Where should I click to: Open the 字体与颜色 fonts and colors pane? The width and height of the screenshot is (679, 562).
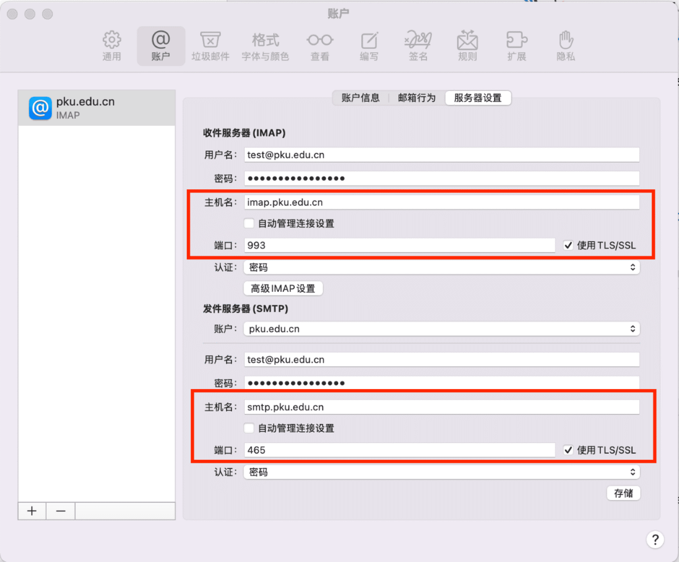coord(265,46)
